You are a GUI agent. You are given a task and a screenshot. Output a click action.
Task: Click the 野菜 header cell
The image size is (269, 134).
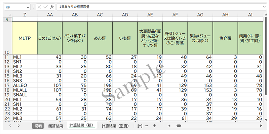pyautogui.click(x=175, y=38)
